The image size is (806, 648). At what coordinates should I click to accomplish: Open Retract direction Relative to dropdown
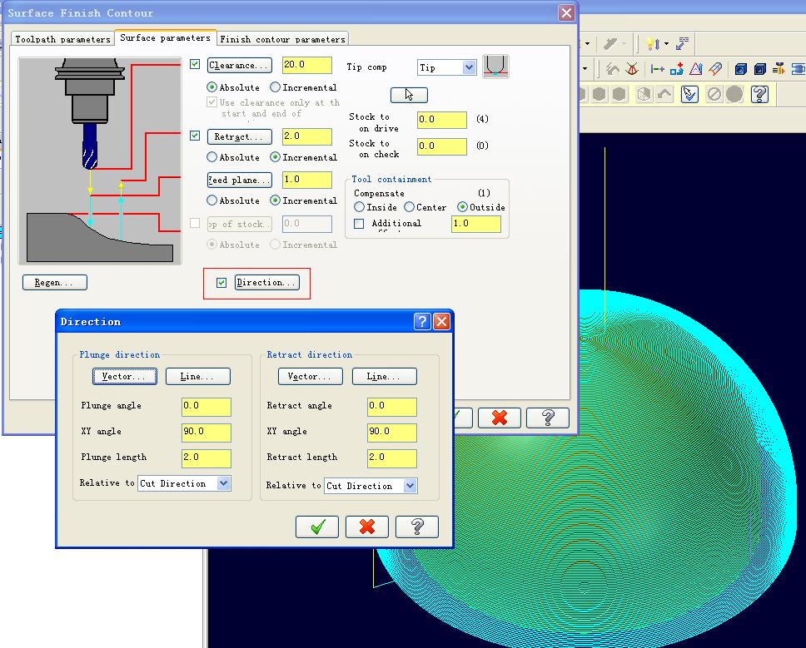(410, 486)
